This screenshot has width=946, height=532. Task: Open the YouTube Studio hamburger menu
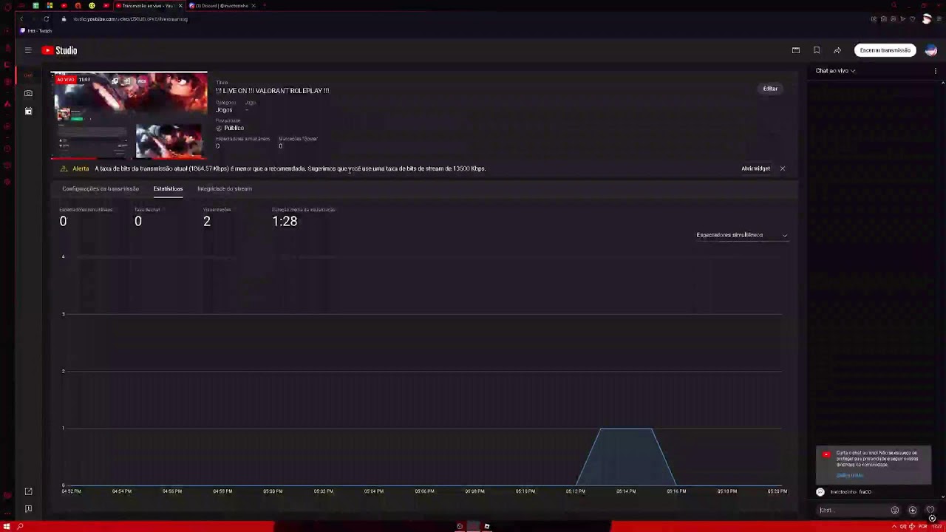click(x=28, y=50)
